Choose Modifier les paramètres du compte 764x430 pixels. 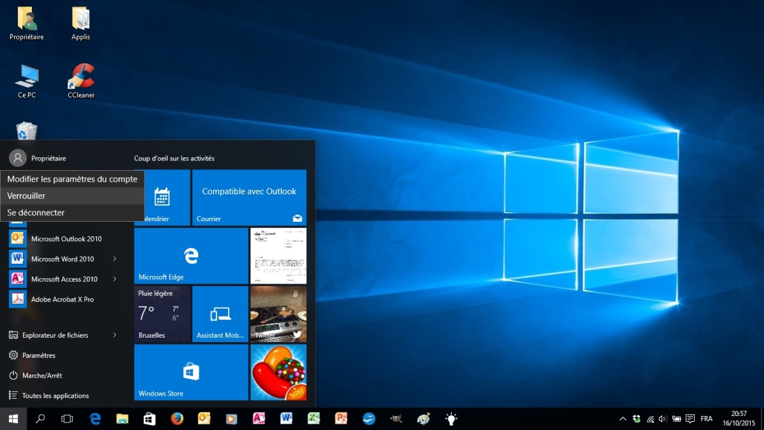click(73, 179)
